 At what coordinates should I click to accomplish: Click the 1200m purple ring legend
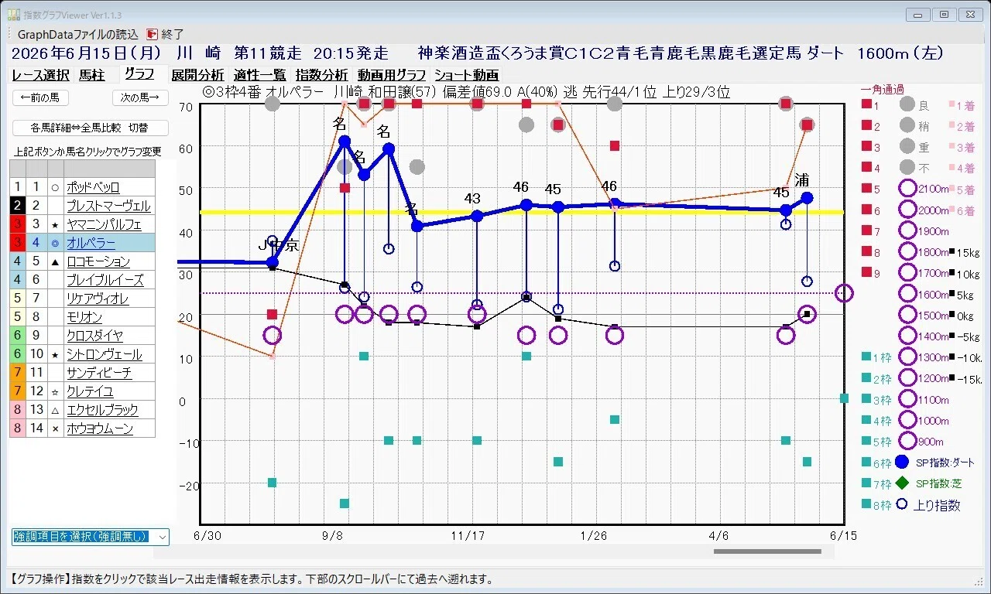(x=907, y=378)
